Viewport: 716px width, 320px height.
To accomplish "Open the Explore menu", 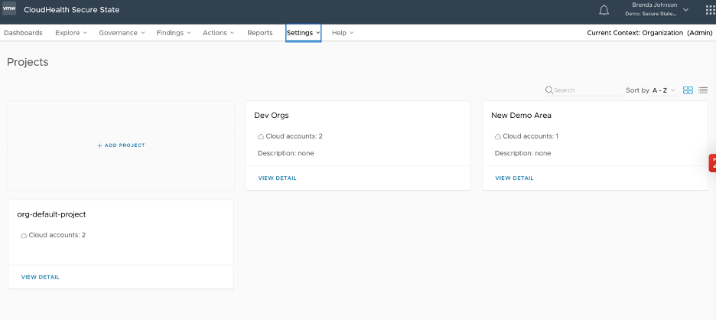I will point(71,33).
